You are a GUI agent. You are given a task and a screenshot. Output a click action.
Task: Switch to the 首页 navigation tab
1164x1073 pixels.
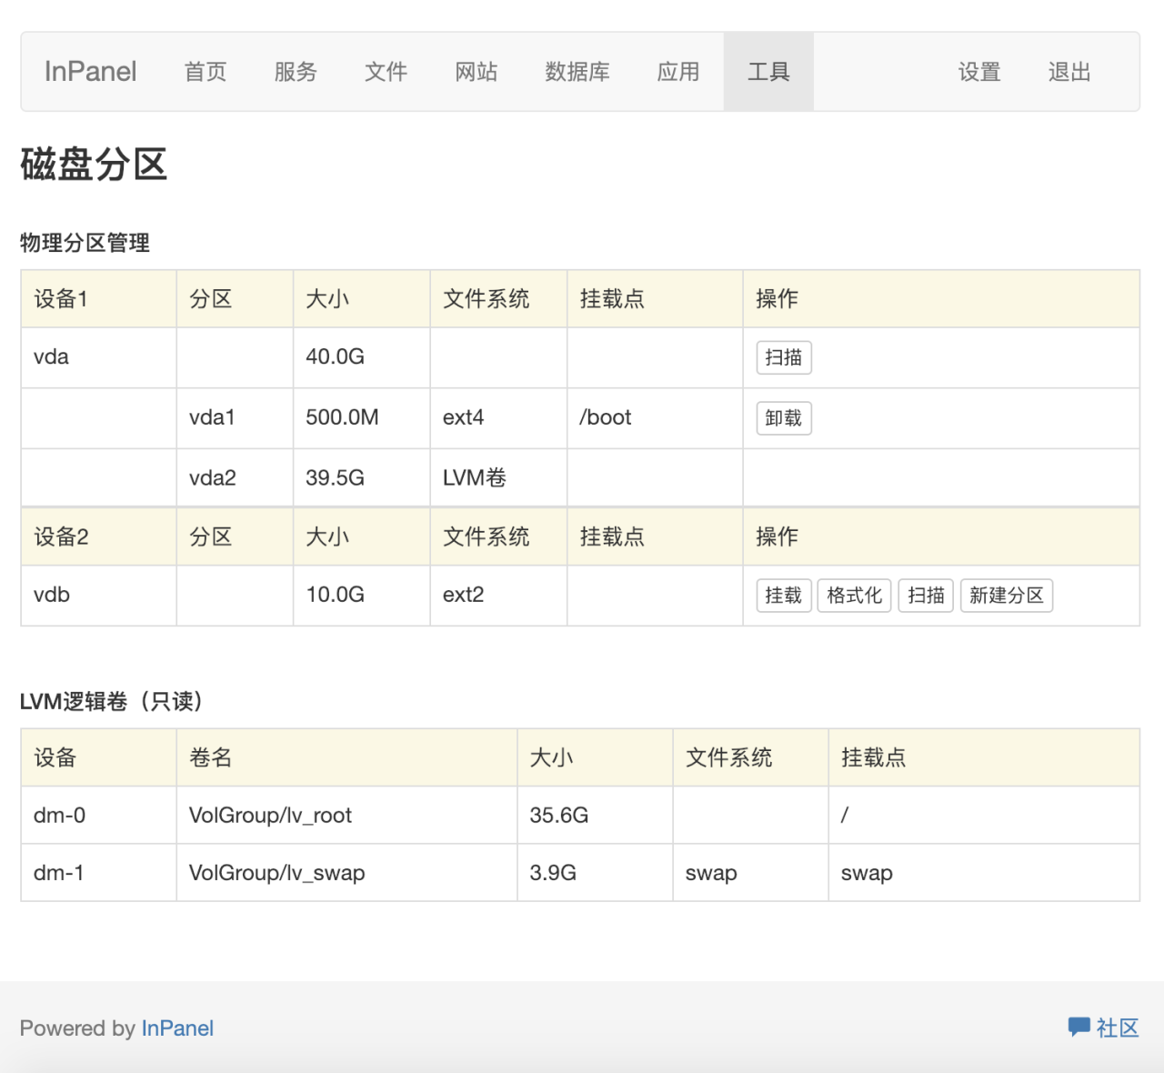pos(205,72)
